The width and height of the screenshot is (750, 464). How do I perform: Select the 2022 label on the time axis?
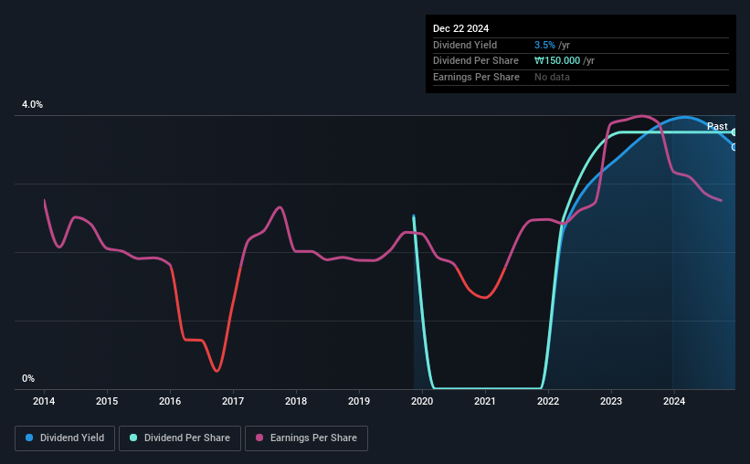click(x=548, y=401)
